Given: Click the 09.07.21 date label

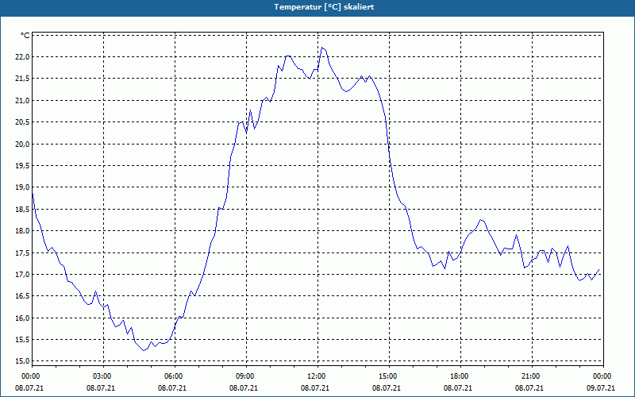Looking at the screenshot, I should click(x=601, y=388).
